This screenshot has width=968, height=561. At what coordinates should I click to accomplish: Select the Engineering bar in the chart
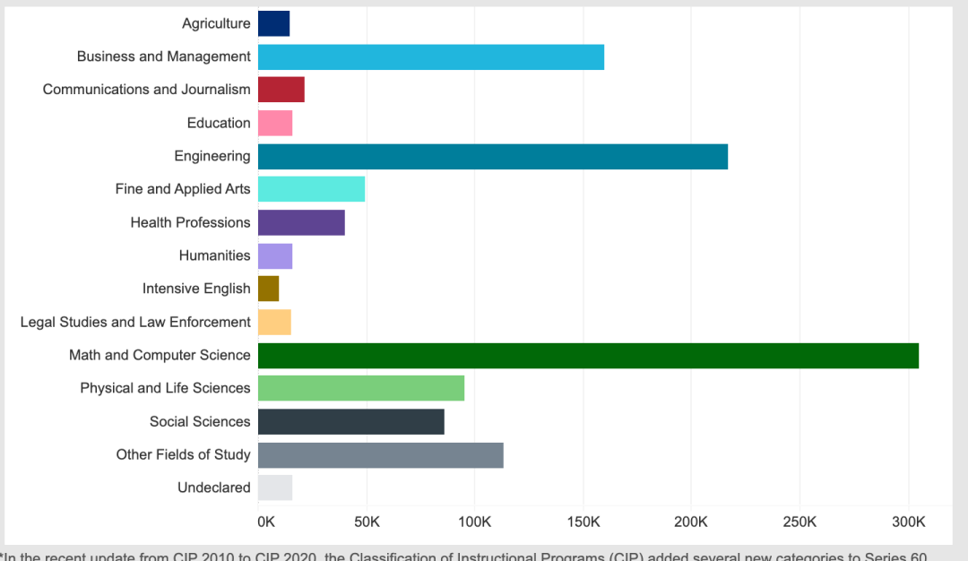coord(492,156)
